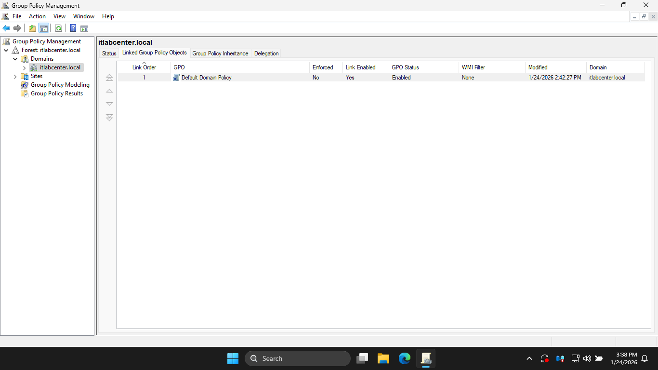Select the Group Policy Modeling node
The width and height of the screenshot is (658, 370).
click(60, 85)
